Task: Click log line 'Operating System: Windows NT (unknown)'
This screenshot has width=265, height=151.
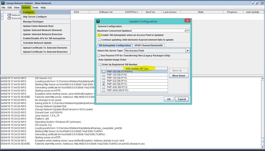Action: (58, 122)
